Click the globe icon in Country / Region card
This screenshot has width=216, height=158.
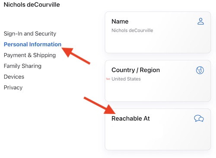[x=200, y=70]
